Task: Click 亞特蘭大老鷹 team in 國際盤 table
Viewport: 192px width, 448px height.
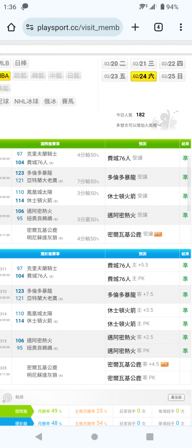Action: (x=42, y=180)
